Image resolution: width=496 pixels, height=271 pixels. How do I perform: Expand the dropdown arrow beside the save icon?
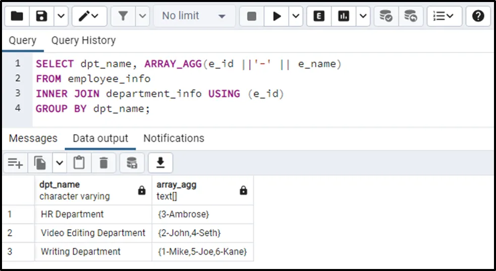point(61,16)
